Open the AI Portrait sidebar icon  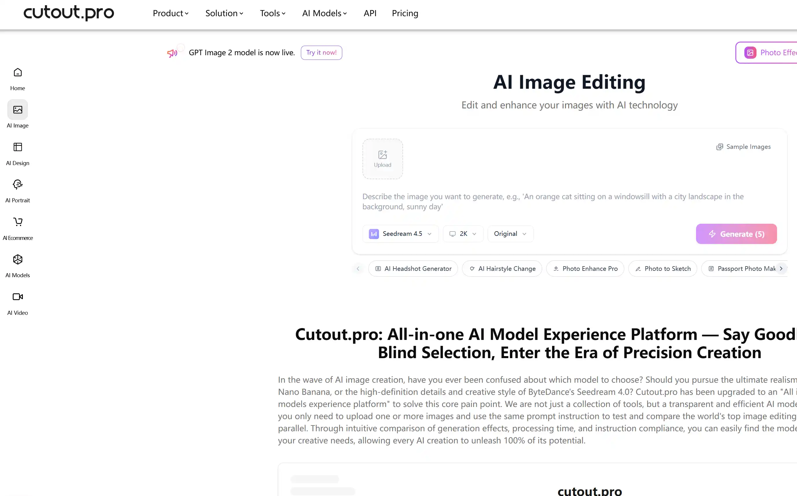pyautogui.click(x=18, y=184)
